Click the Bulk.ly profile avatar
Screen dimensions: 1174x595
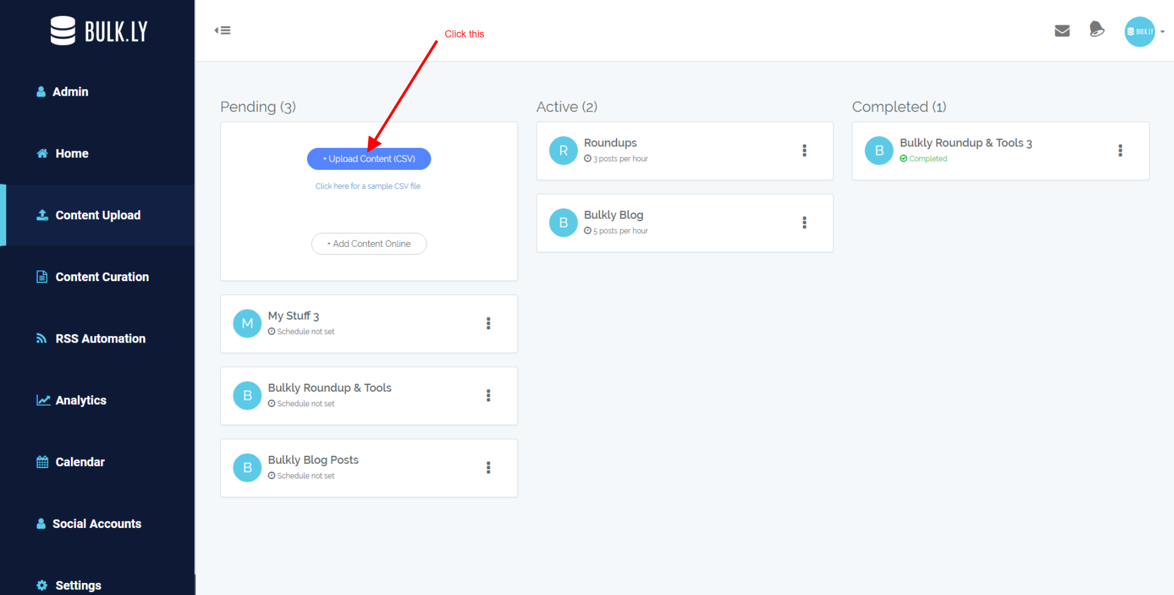pos(1139,31)
